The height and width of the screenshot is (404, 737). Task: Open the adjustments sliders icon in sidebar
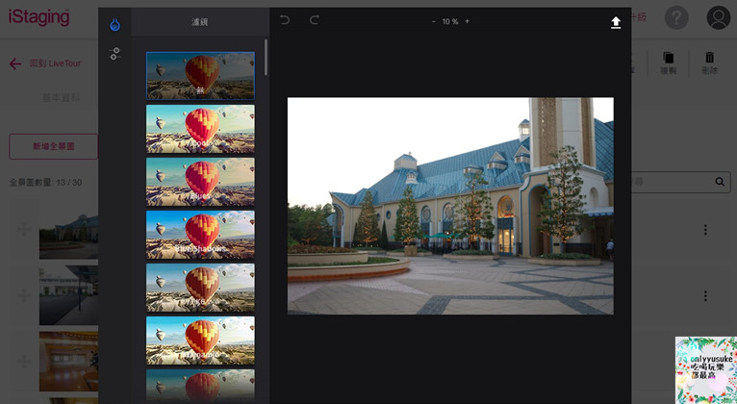[114, 54]
